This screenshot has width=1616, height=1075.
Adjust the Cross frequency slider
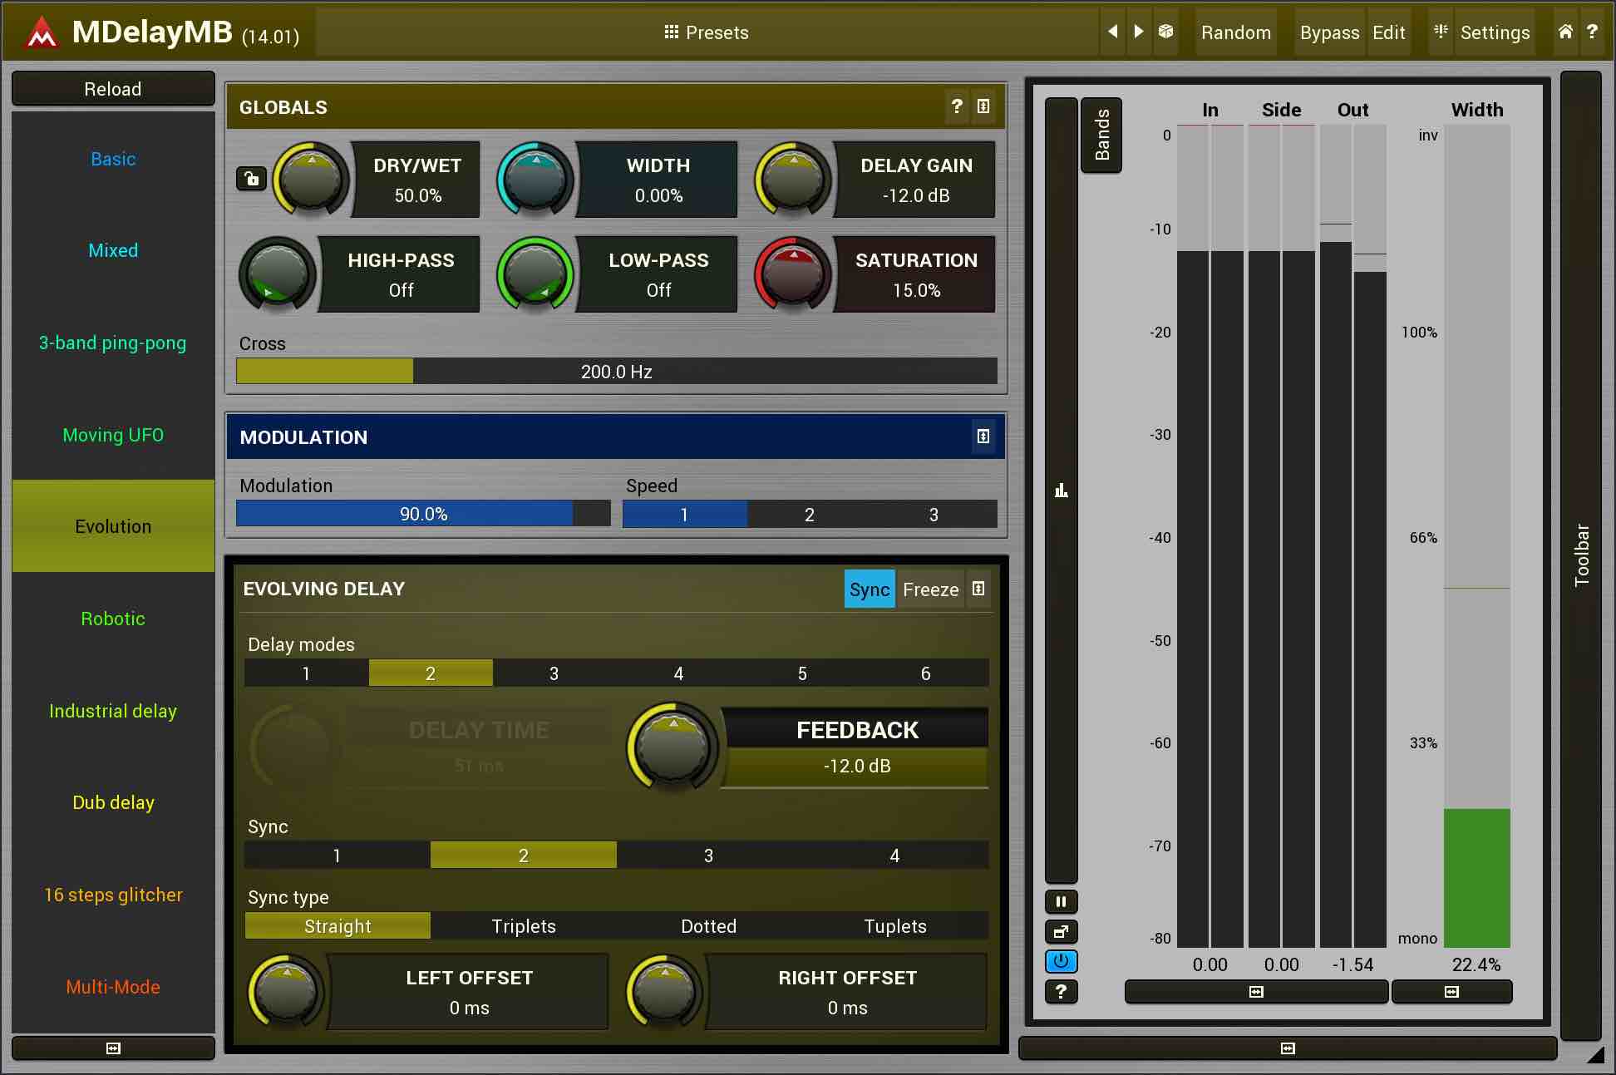[616, 371]
